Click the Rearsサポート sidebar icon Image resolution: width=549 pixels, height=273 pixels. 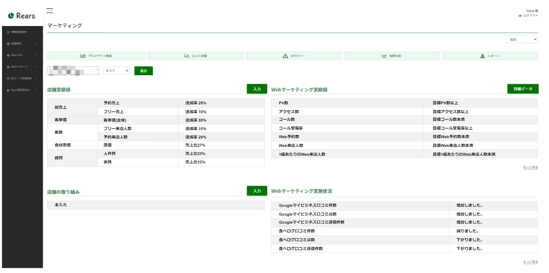[8, 67]
